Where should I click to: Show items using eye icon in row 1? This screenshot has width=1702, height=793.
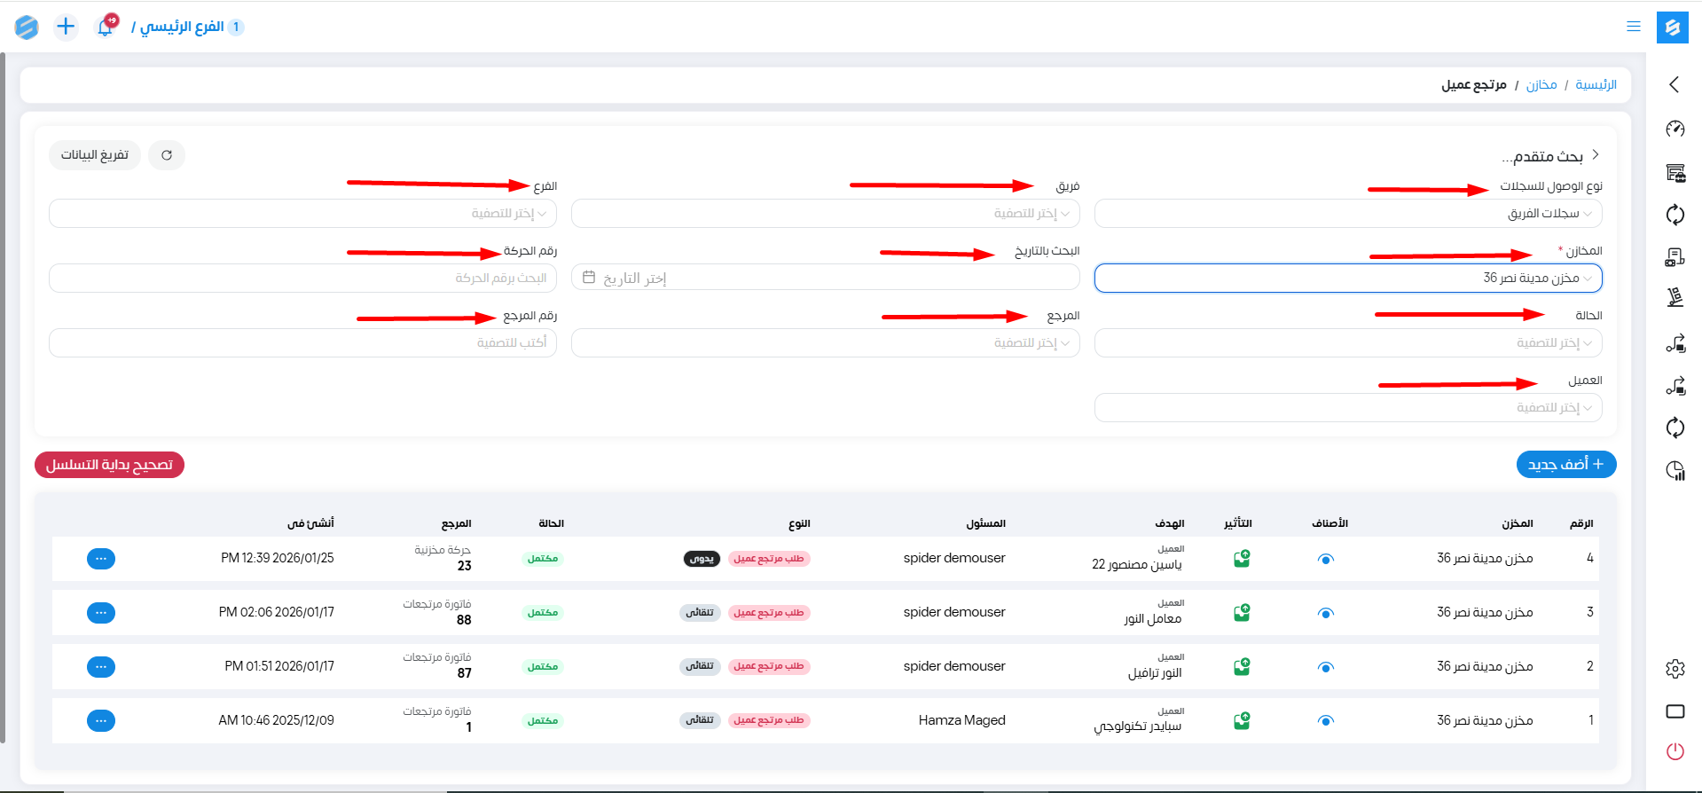coord(1325,721)
